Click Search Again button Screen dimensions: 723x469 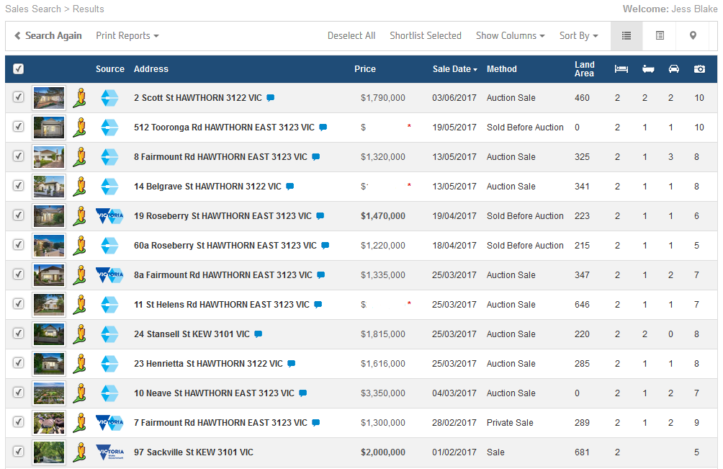point(48,35)
